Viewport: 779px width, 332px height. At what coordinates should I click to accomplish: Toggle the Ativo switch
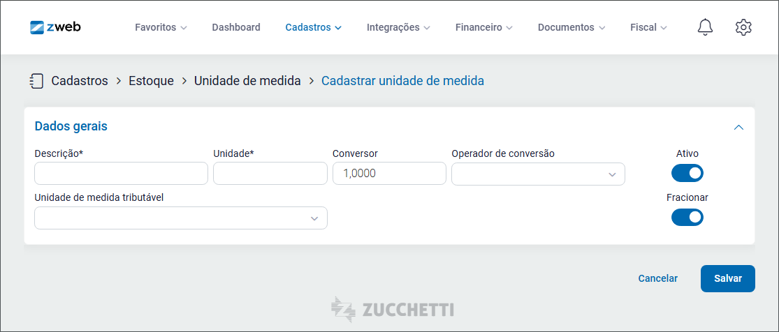(x=687, y=173)
